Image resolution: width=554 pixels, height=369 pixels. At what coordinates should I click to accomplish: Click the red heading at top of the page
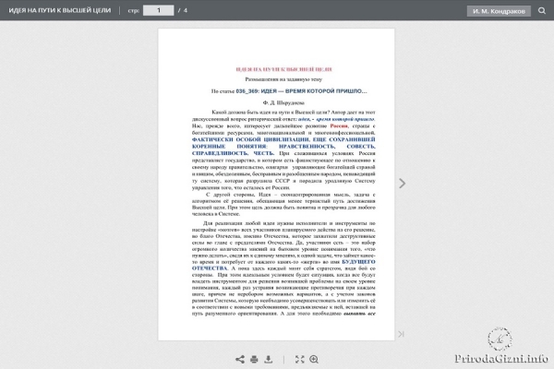283,69
